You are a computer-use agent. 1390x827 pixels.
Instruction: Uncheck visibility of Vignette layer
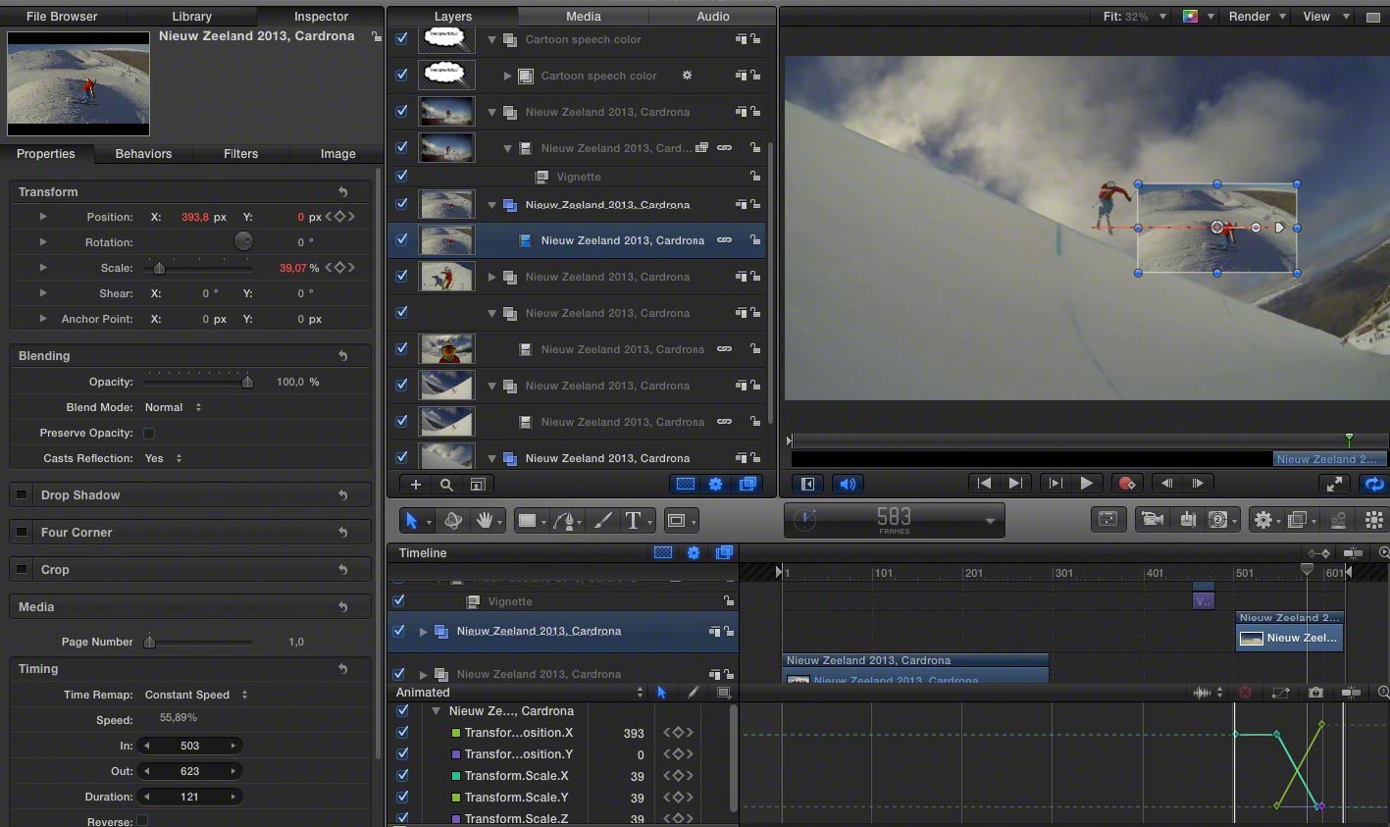[401, 177]
